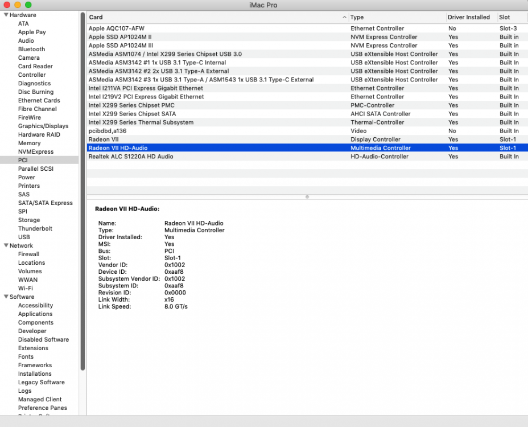Select Intel I211VA Gigabit Ethernet row

[x=307, y=88]
